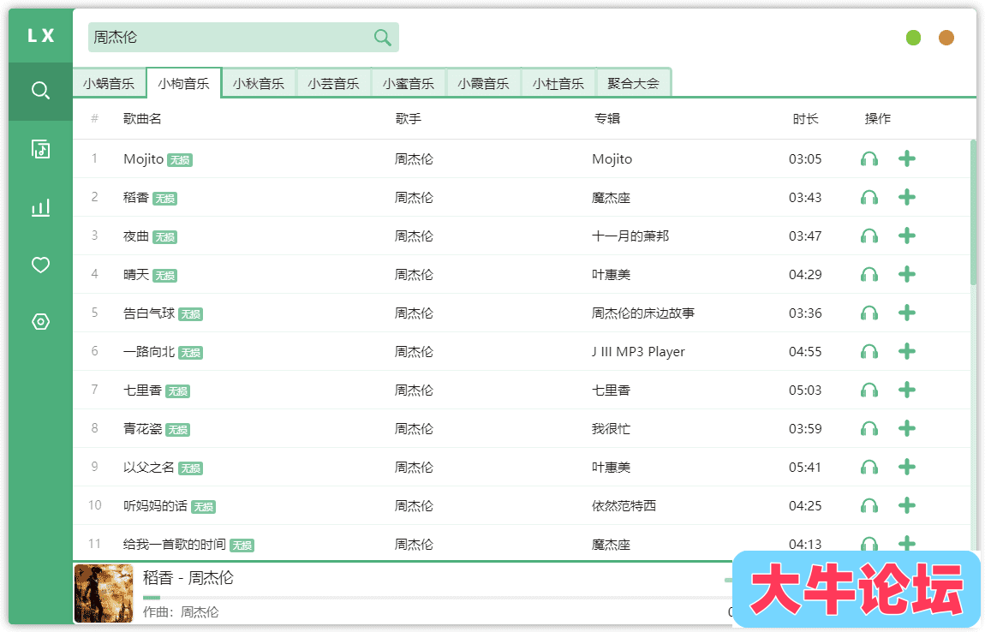The image size is (985, 632).
Task: Select song title 一路向北 in row 6
Action: click(x=149, y=352)
